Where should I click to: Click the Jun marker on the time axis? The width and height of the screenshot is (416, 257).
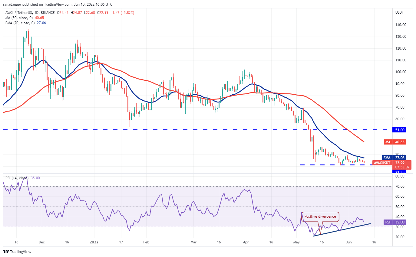click(349, 242)
